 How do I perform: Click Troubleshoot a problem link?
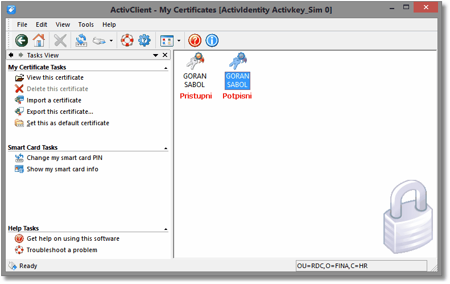62,250
